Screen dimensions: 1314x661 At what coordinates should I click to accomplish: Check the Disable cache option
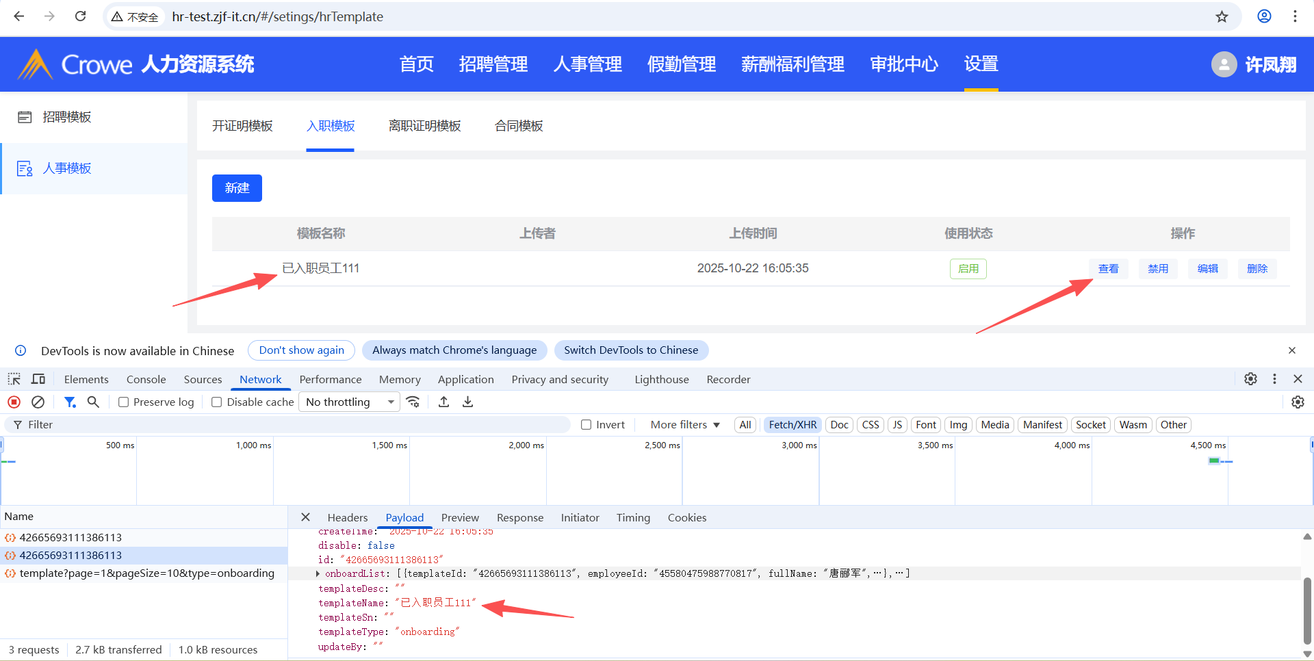(x=217, y=402)
